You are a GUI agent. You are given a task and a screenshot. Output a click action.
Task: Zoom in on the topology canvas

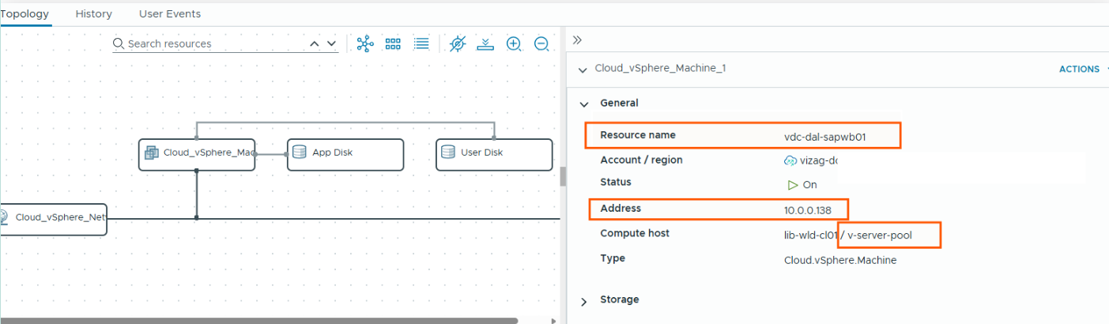(514, 44)
